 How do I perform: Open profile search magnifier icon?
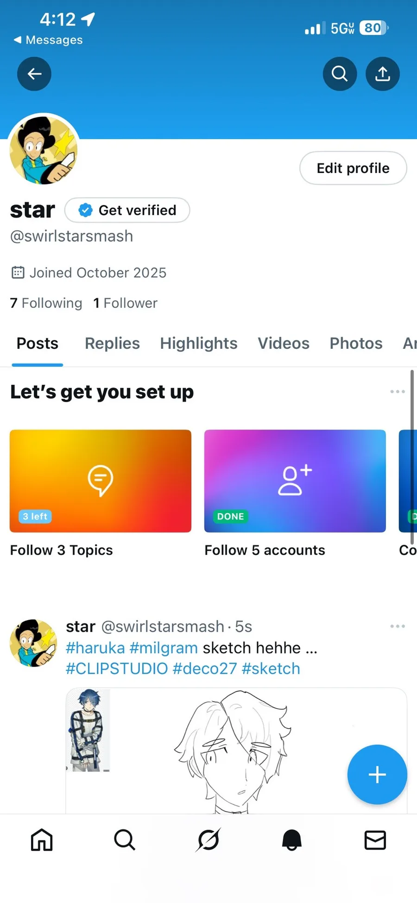[340, 74]
